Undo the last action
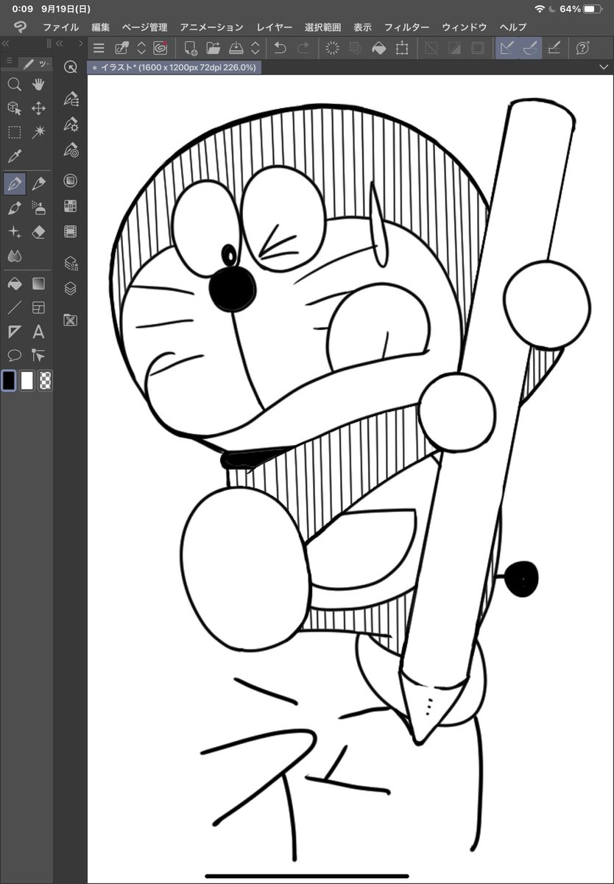 [280, 49]
